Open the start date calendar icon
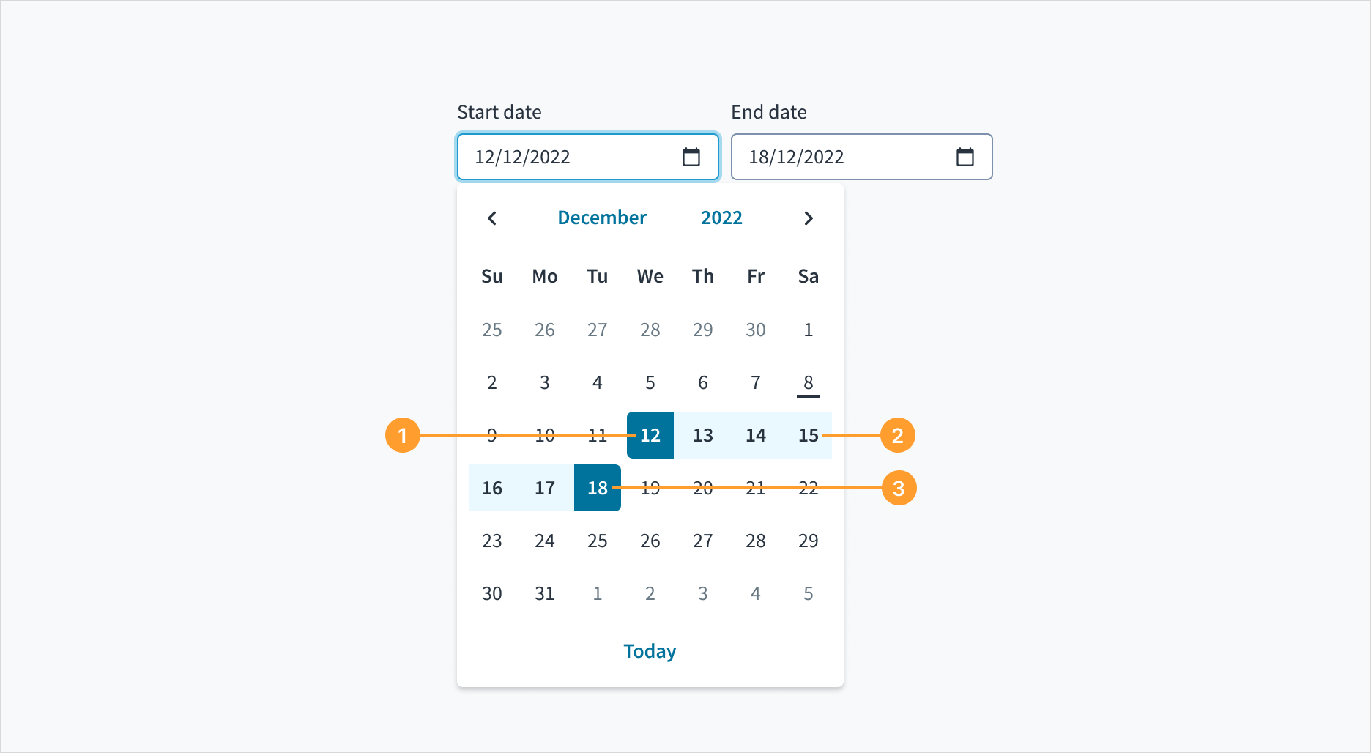1371x753 pixels. [691, 157]
